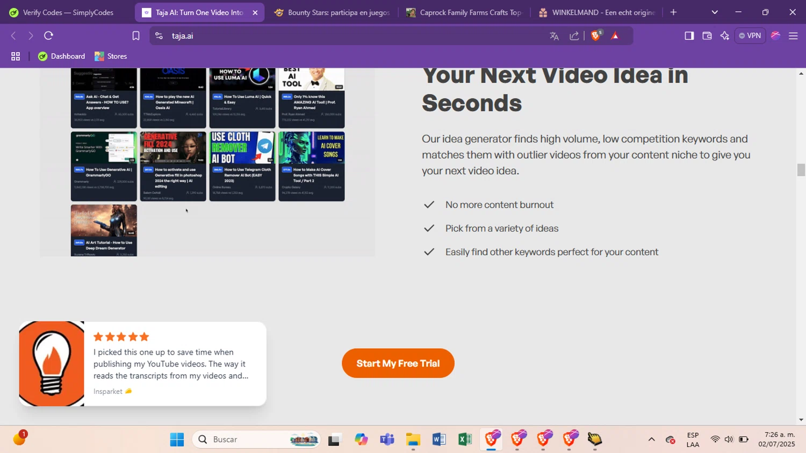Open the Deep Dream Generator AI Art Tutorial card
This screenshot has height=453, width=806.
[x=104, y=231]
